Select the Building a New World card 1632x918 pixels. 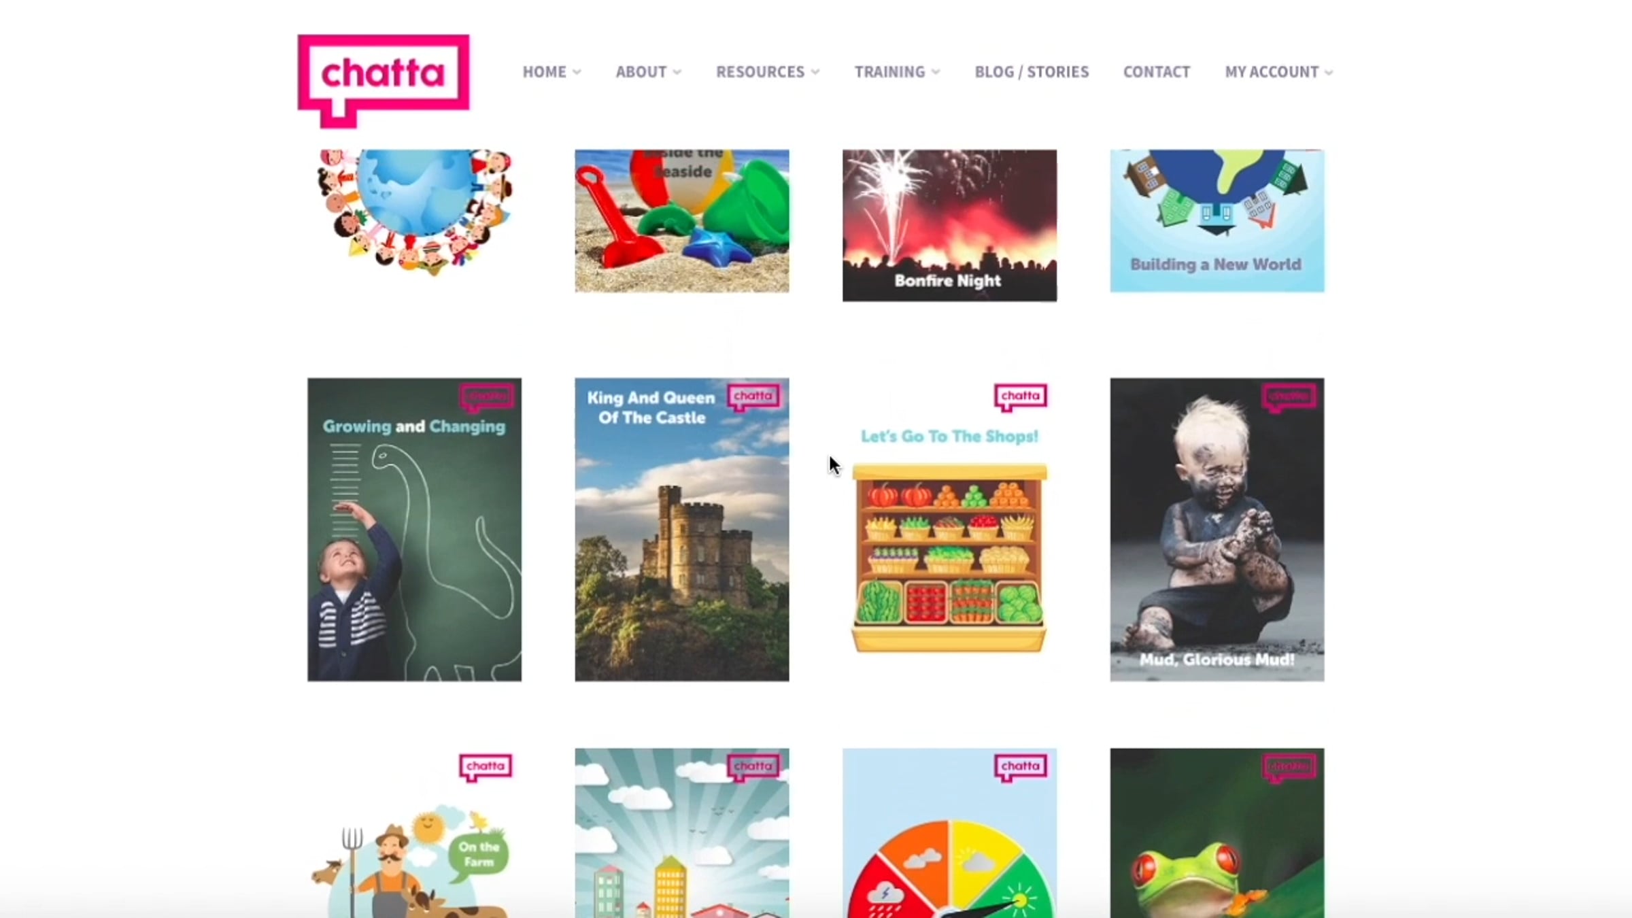(1217, 221)
